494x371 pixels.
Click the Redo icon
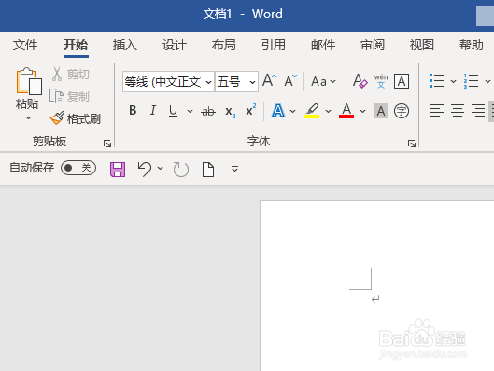(181, 170)
